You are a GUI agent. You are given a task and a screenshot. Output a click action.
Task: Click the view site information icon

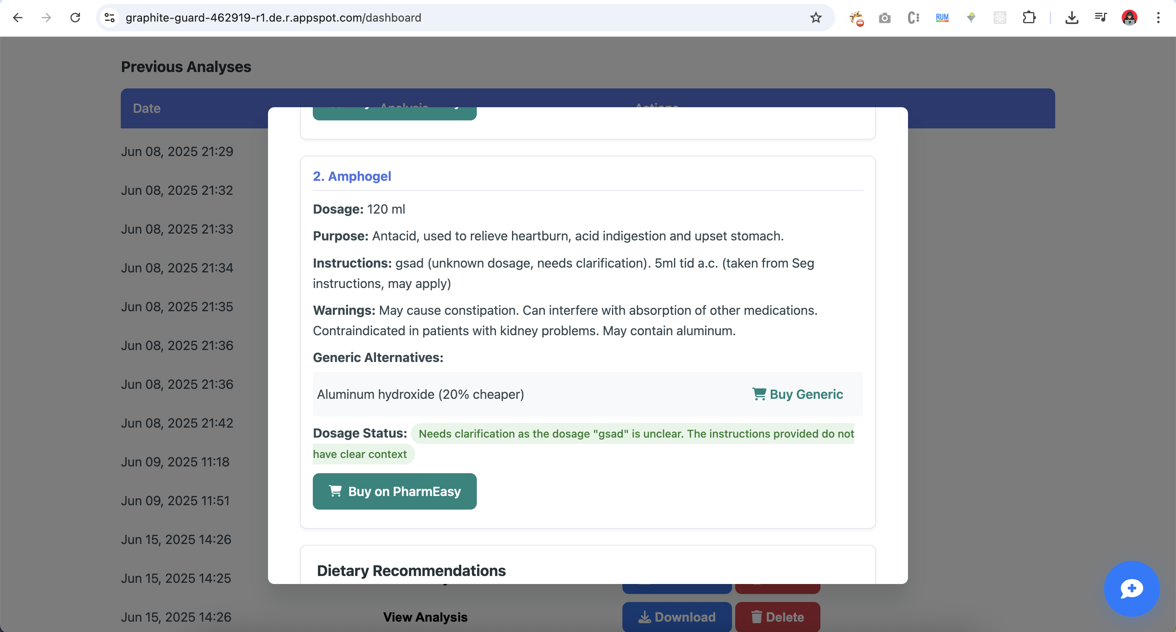coord(110,18)
